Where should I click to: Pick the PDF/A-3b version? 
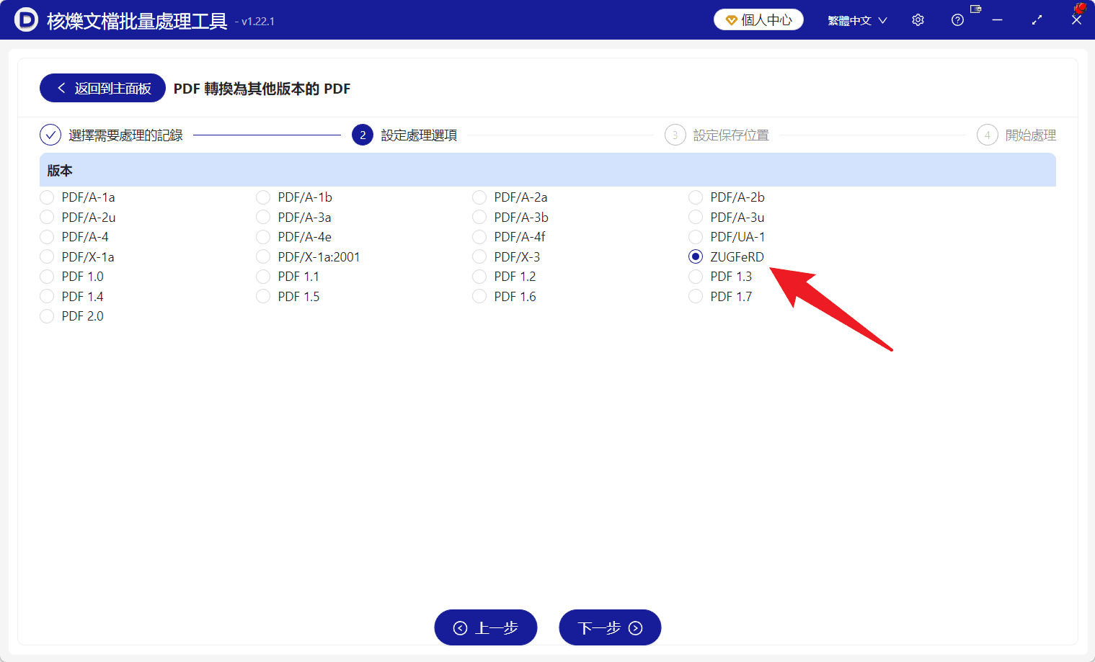[479, 217]
